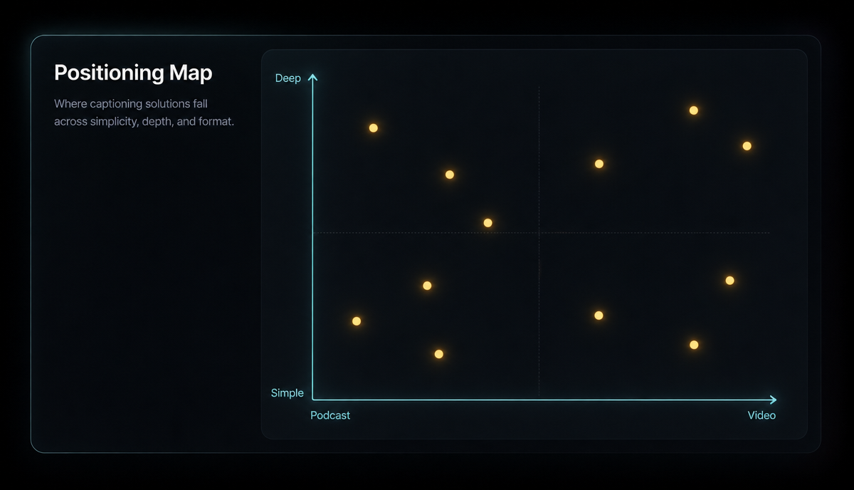The width and height of the screenshot is (854, 490).
Task: Select the "Deep" axis label
Action: 288,78
